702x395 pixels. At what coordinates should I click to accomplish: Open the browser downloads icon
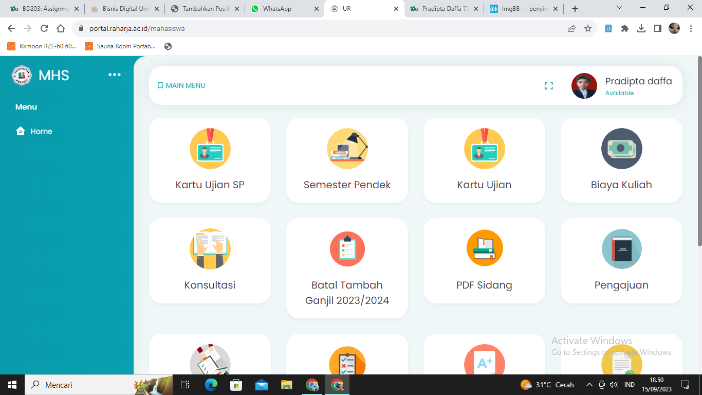pos(641,29)
